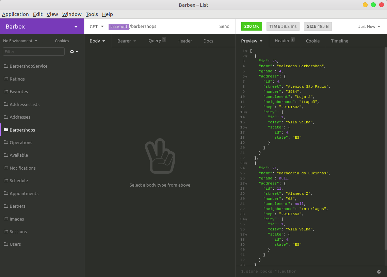Switch to the Cookie tab

point(313,41)
